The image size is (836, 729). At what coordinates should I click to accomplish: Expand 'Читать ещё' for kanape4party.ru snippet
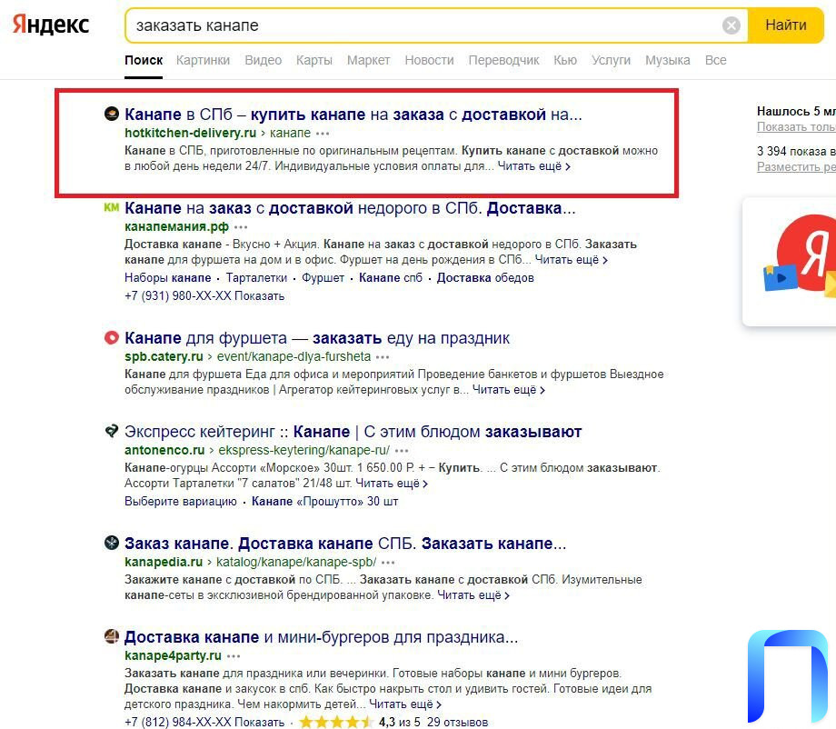(x=405, y=704)
